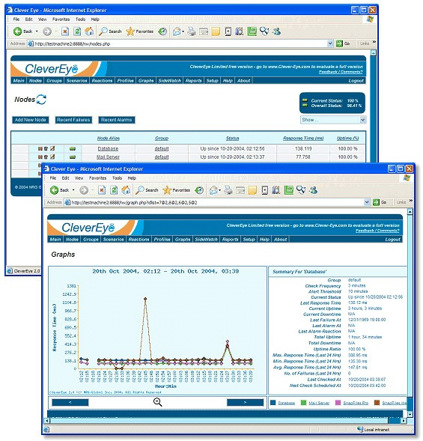This screenshot has height=441, width=423.
Task: Click SnapFiles Pro pink legend color swatch
Action: coord(338,403)
